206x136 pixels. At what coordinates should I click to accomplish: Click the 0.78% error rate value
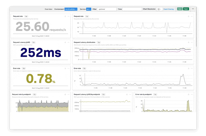41,79
